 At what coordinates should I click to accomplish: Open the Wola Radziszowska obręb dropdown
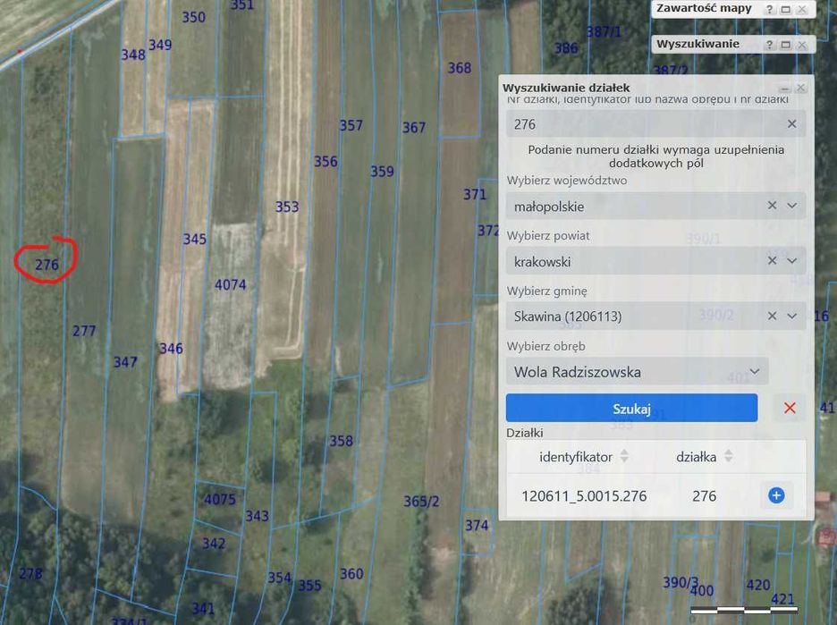pyautogui.click(x=754, y=371)
